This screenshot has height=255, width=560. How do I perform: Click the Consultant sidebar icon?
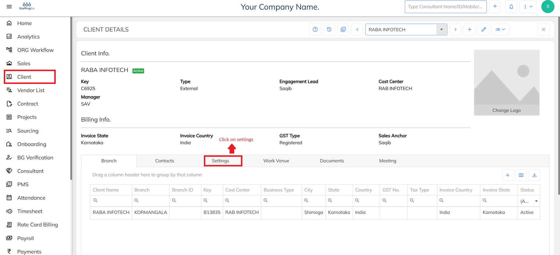pyautogui.click(x=9, y=171)
